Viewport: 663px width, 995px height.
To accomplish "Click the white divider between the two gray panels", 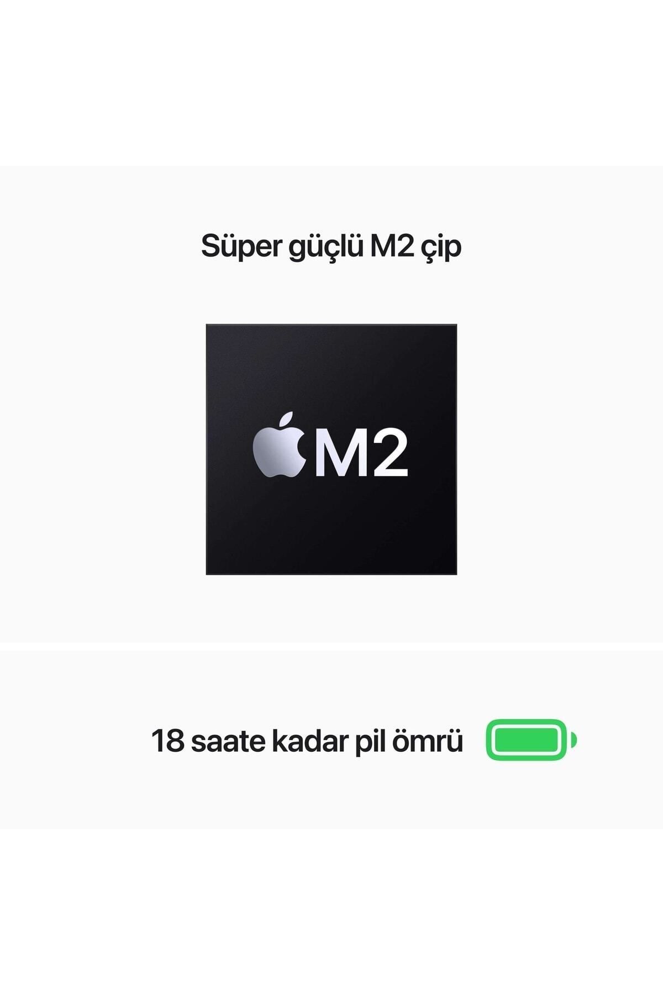I will click(331, 646).
